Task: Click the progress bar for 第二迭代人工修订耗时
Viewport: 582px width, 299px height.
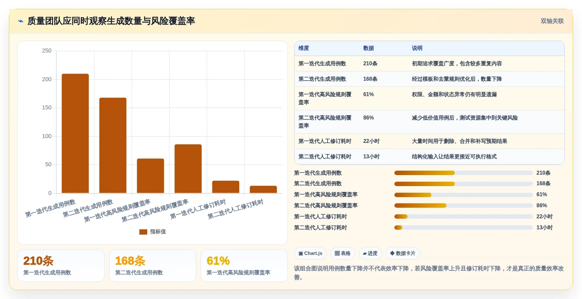Action: pyautogui.click(x=464, y=228)
